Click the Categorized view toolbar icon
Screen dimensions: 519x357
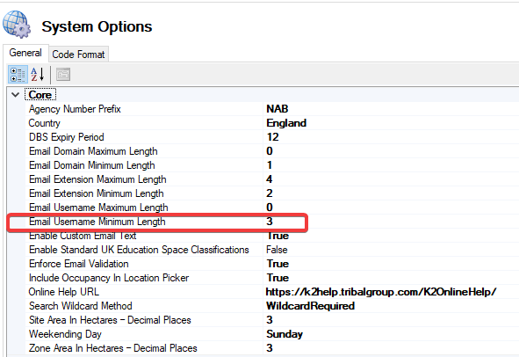[18, 75]
